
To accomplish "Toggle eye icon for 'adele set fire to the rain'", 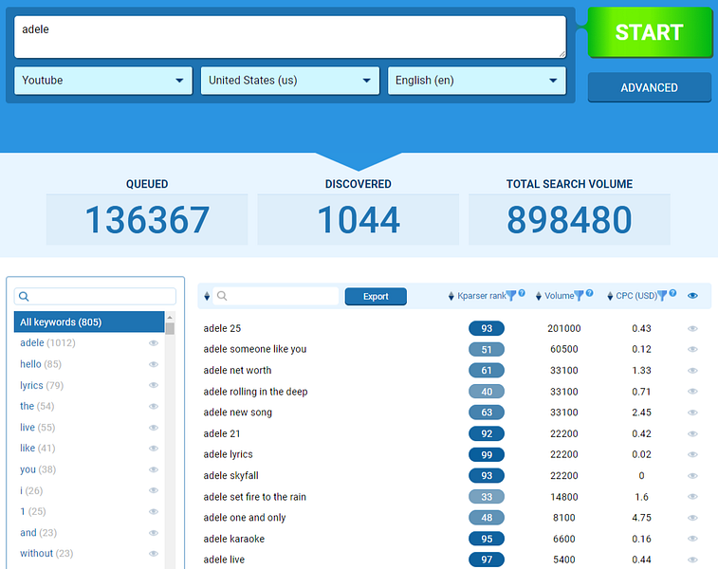I will (x=692, y=497).
